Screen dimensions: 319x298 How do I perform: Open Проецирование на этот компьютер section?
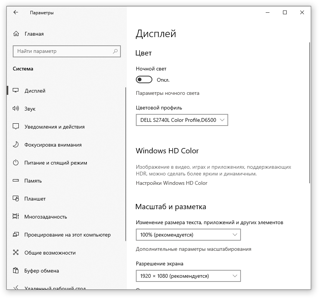coord(67,235)
